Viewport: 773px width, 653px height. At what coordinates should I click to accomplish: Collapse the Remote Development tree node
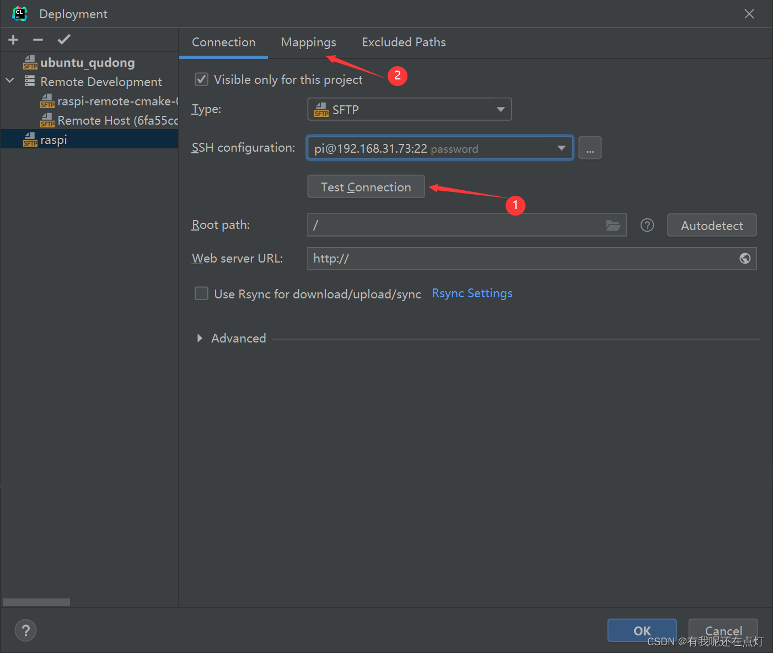9,81
